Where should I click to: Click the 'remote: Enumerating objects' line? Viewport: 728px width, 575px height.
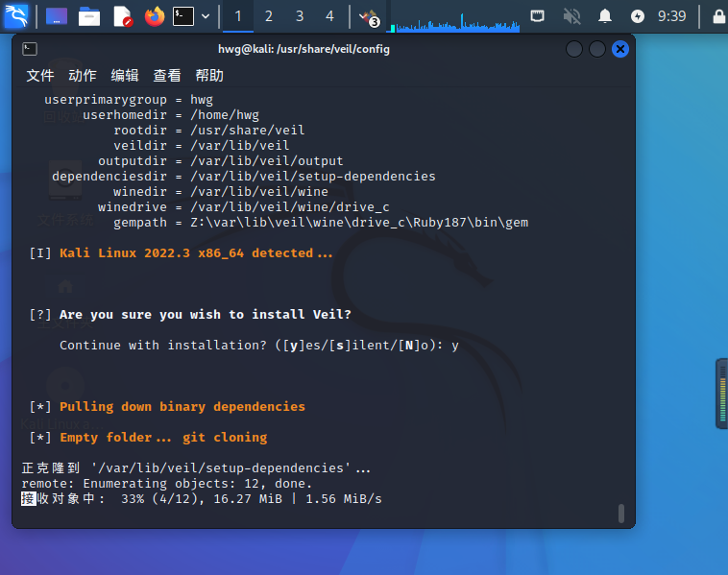[x=167, y=483]
